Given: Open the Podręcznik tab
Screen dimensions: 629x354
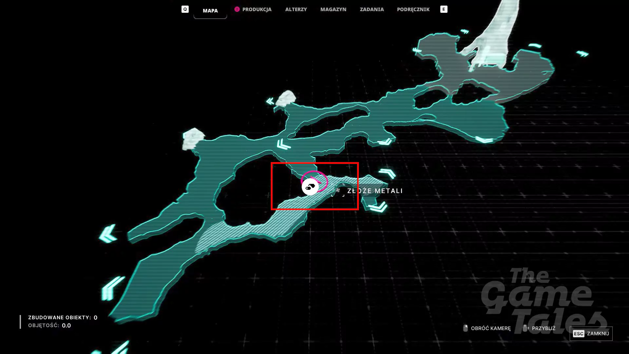Looking at the screenshot, I should pos(413,9).
